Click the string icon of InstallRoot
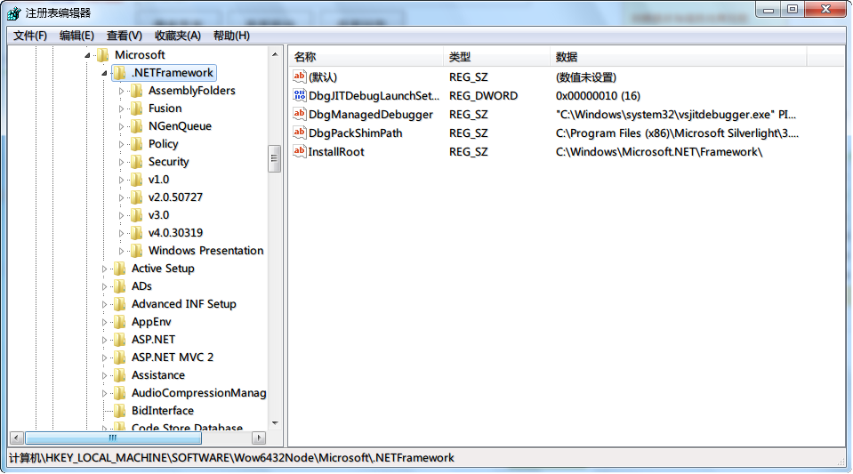The width and height of the screenshot is (853, 474). (299, 151)
